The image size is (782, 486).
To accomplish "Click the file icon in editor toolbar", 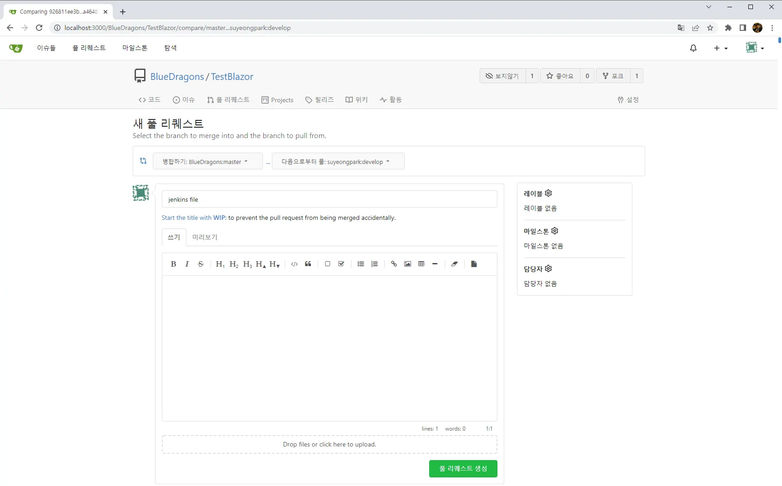I will click(474, 264).
